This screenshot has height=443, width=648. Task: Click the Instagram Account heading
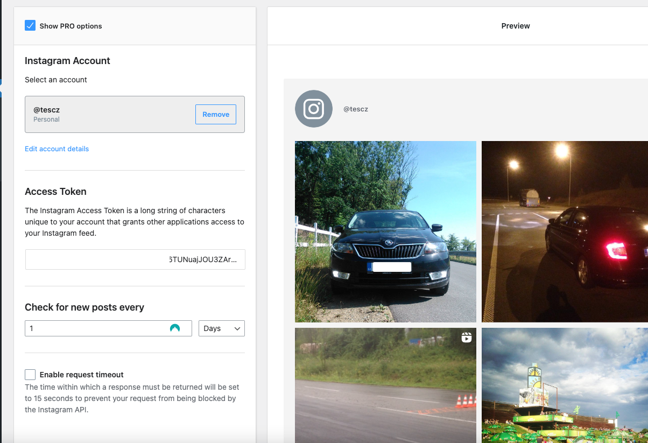[x=67, y=61]
